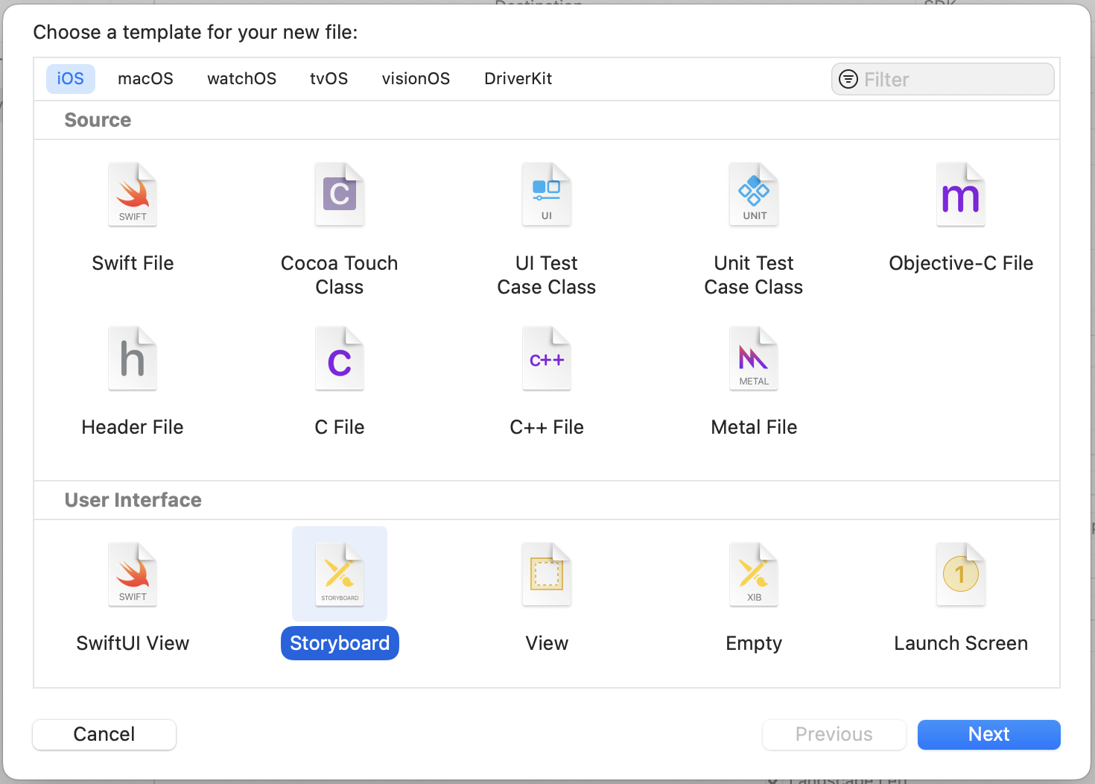Open the watchOS templates tab
The width and height of the screenshot is (1095, 784).
241,79
